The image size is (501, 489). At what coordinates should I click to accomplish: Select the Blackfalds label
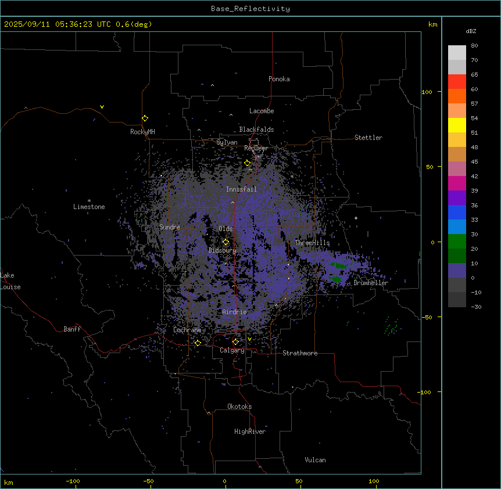click(256, 130)
